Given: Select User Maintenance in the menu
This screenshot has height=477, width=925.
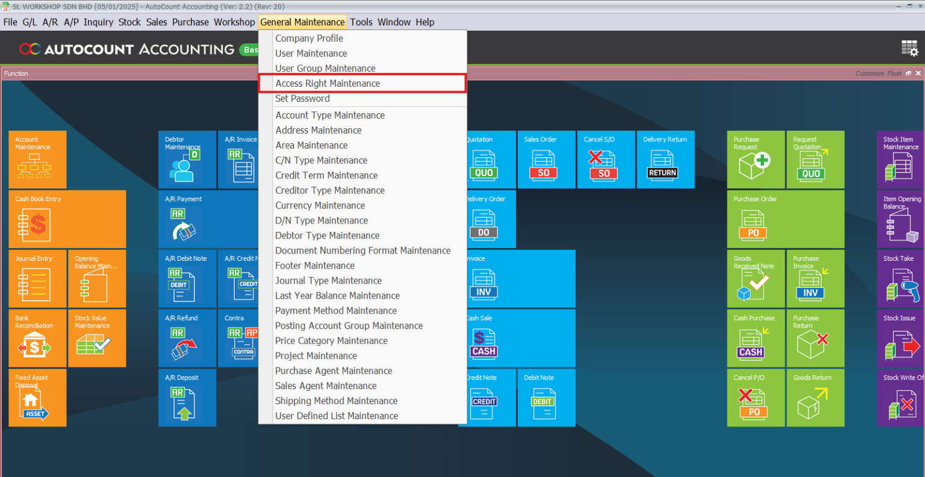Looking at the screenshot, I should (363, 54).
